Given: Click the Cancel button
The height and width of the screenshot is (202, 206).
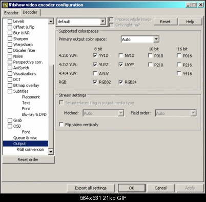Looking at the screenshot, I should 160,188.
